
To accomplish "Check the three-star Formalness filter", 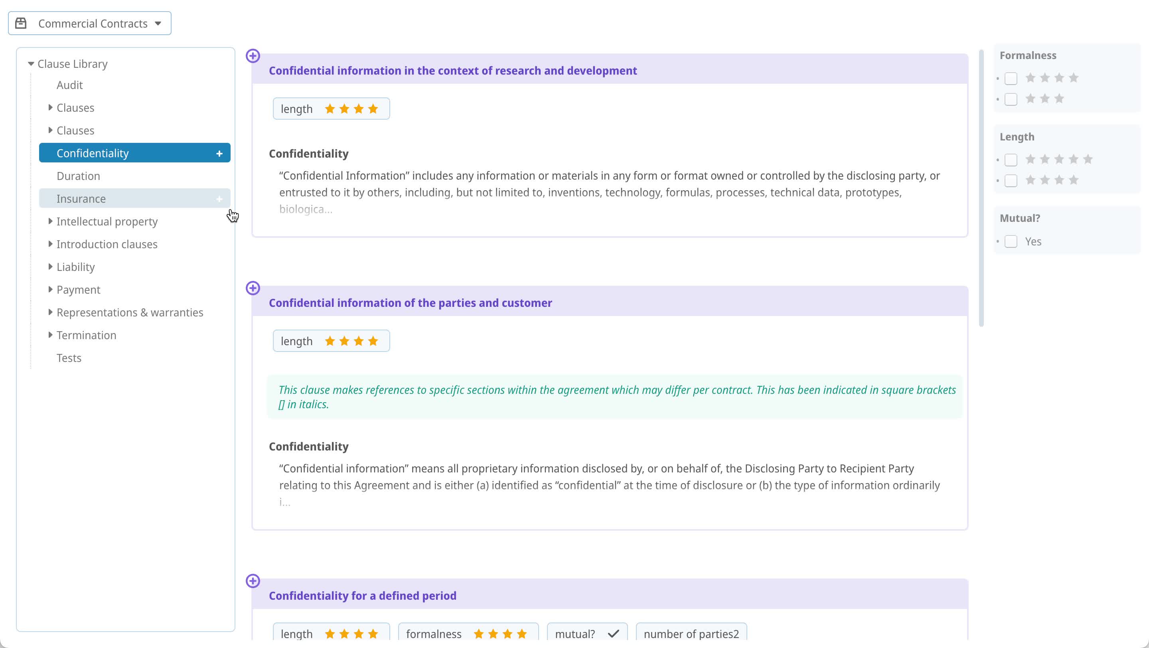I will tap(1011, 99).
